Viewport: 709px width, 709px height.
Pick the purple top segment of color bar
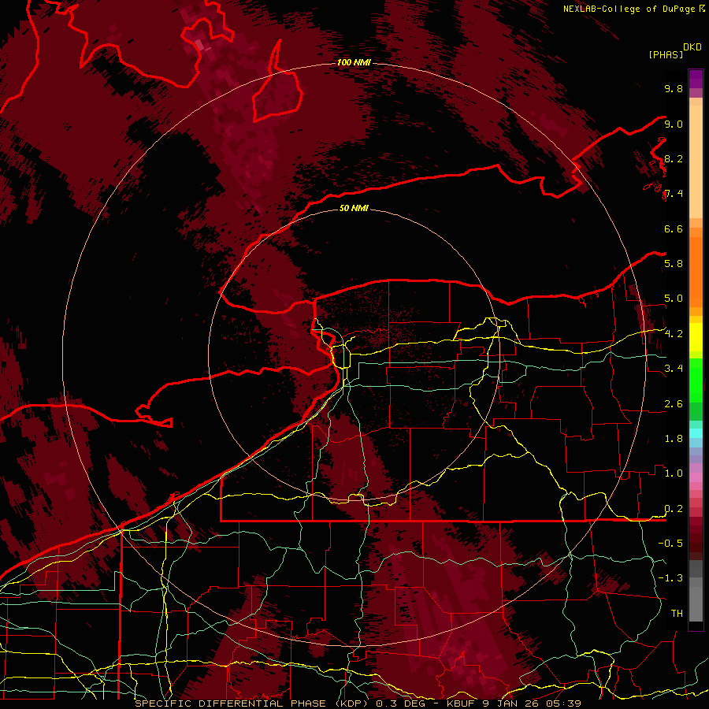(x=696, y=79)
